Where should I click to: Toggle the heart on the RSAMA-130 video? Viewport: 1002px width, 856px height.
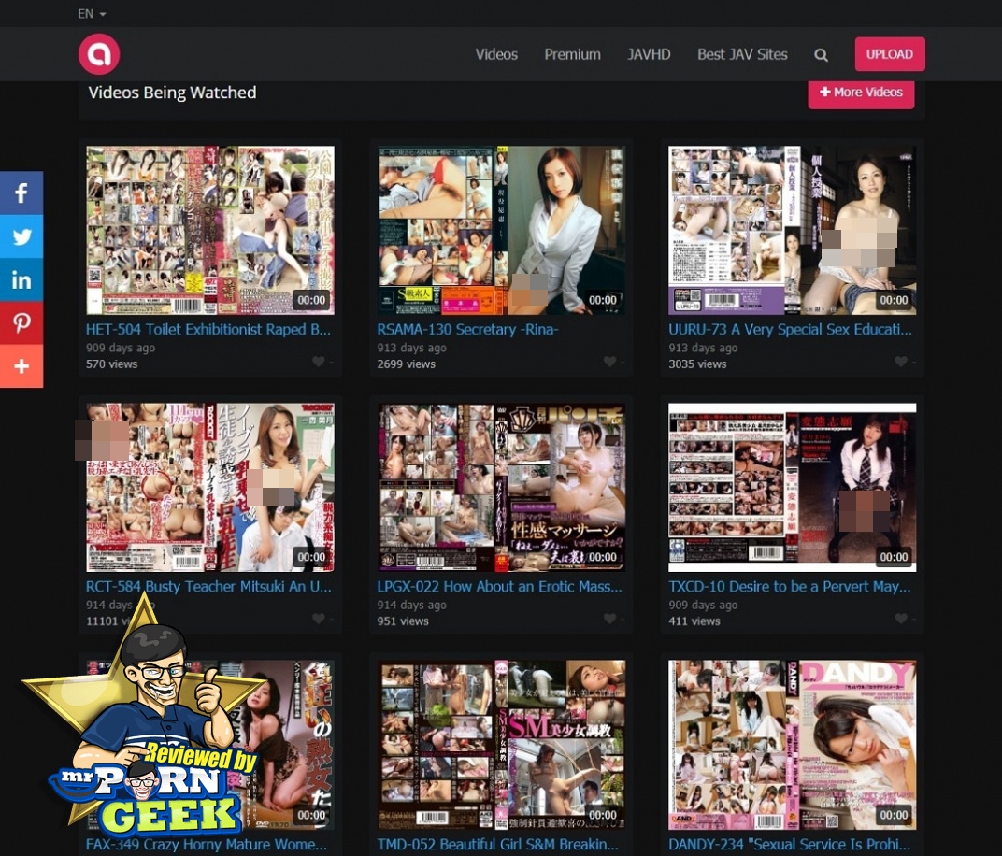(609, 362)
